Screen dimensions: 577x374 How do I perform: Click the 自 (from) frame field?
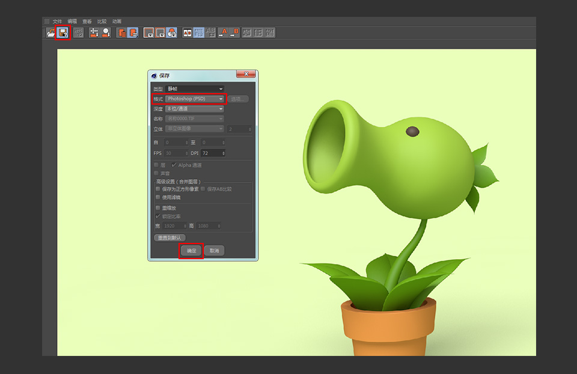tap(176, 143)
